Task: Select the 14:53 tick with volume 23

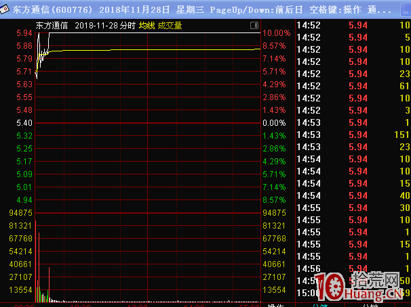Action: coord(353,147)
